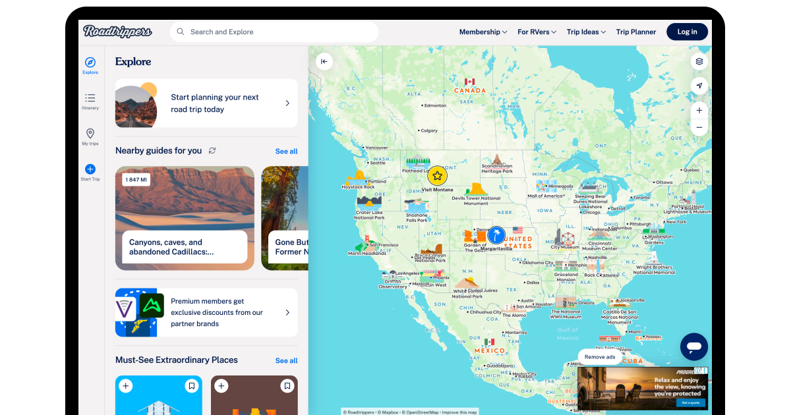Click the Log in button
The height and width of the screenshot is (415, 791).
click(x=687, y=32)
